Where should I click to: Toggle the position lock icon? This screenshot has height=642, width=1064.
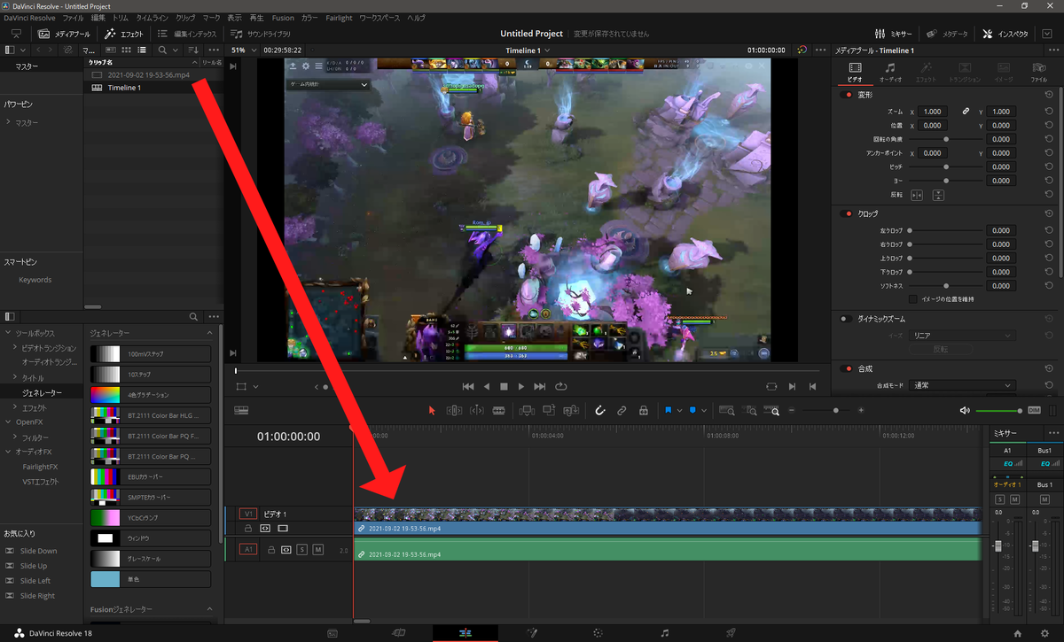point(644,411)
